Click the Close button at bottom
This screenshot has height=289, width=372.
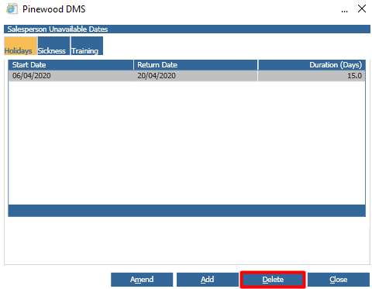click(x=339, y=280)
